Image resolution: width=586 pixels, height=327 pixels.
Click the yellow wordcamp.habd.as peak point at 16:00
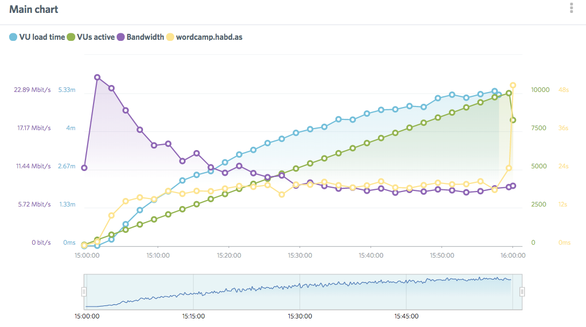click(513, 85)
